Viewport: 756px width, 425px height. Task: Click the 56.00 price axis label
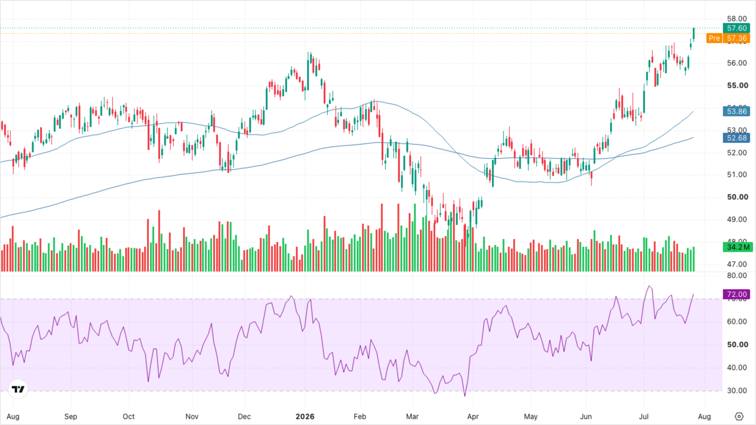[x=737, y=63]
